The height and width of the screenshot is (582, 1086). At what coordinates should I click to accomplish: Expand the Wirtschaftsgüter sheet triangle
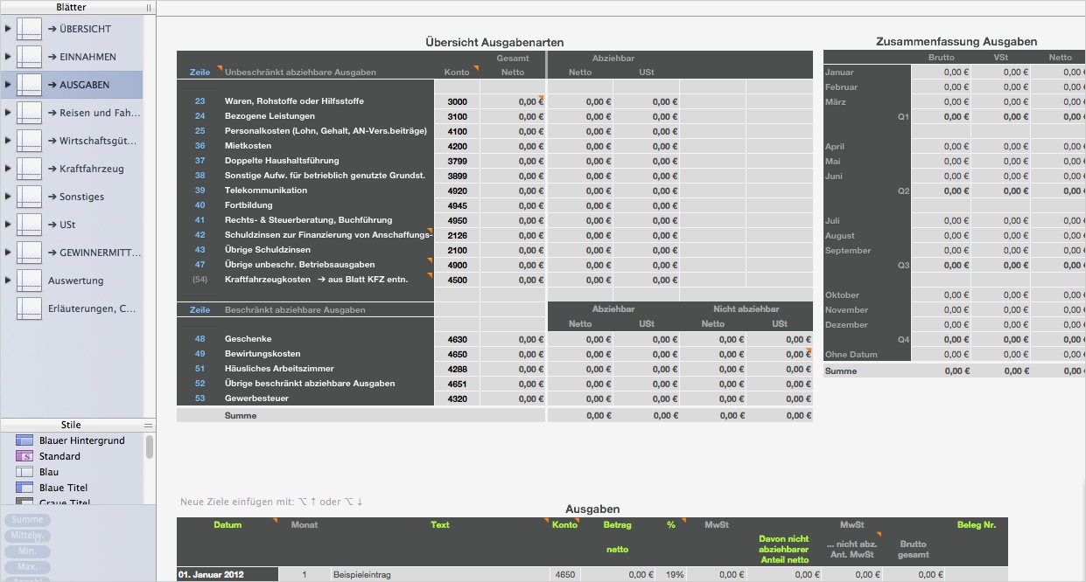point(8,141)
